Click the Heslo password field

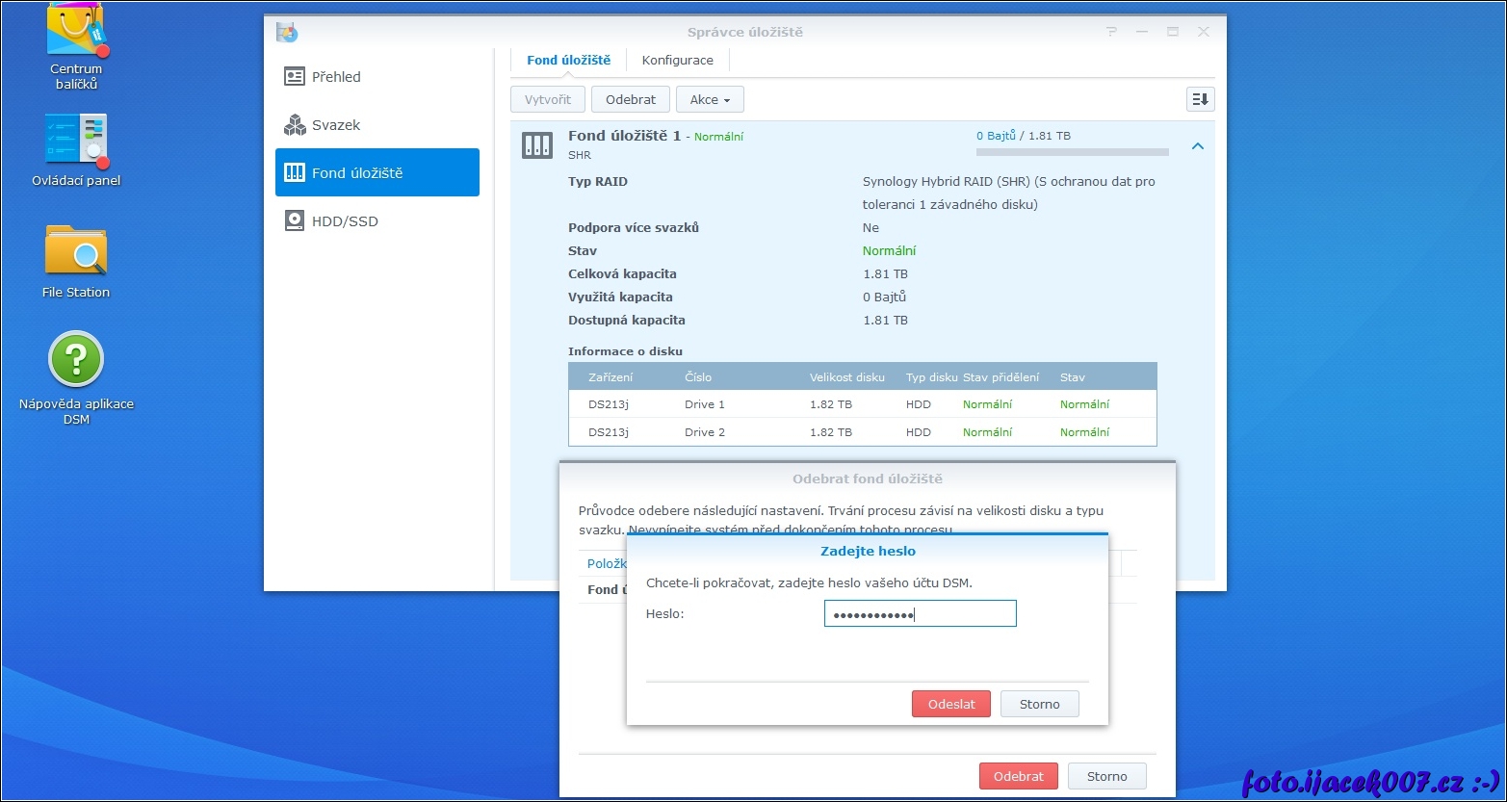click(x=920, y=614)
